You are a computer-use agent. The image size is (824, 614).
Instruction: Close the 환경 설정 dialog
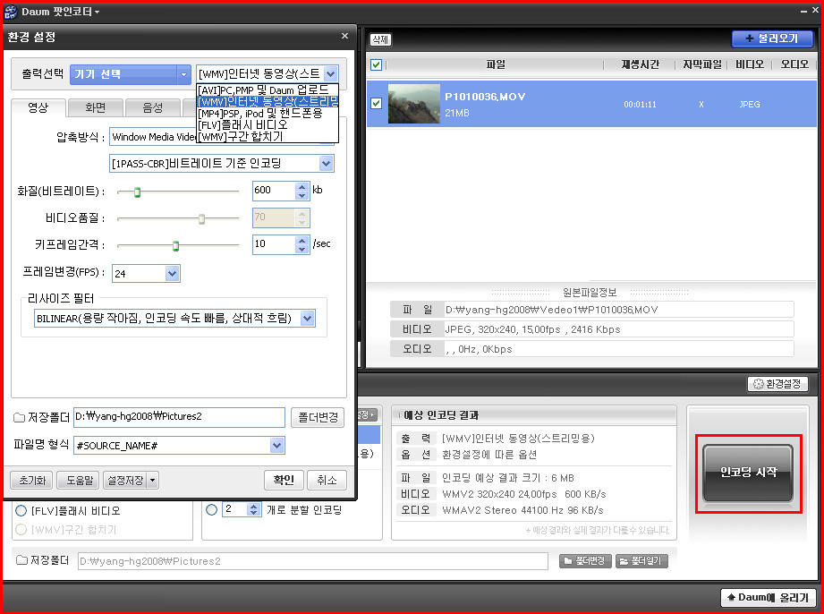tap(344, 36)
